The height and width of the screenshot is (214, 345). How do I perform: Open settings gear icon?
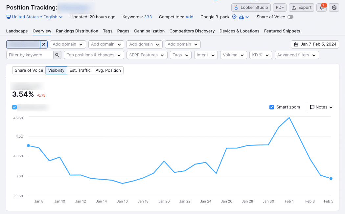click(x=334, y=8)
